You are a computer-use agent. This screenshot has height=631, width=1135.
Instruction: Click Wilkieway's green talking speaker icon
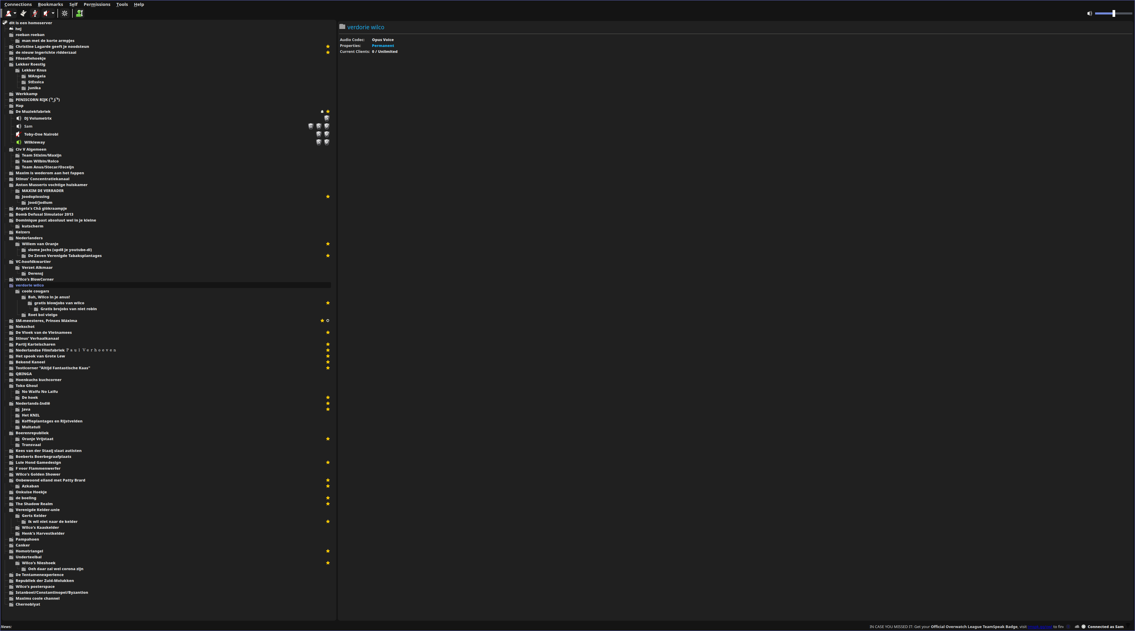(19, 142)
